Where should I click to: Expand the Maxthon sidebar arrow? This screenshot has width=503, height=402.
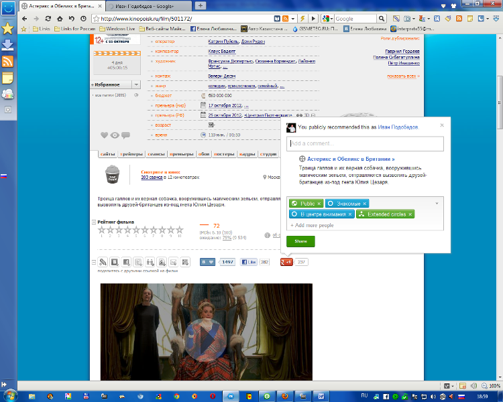[4, 384]
